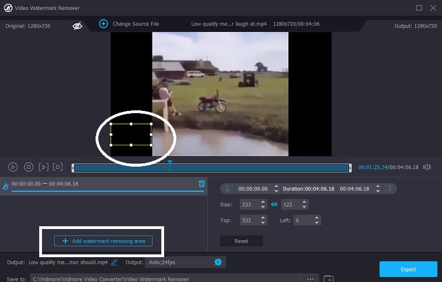Delete the watermark segment with trash icon
The height and width of the screenshot is (282, 442).
[x=202, y=184]
